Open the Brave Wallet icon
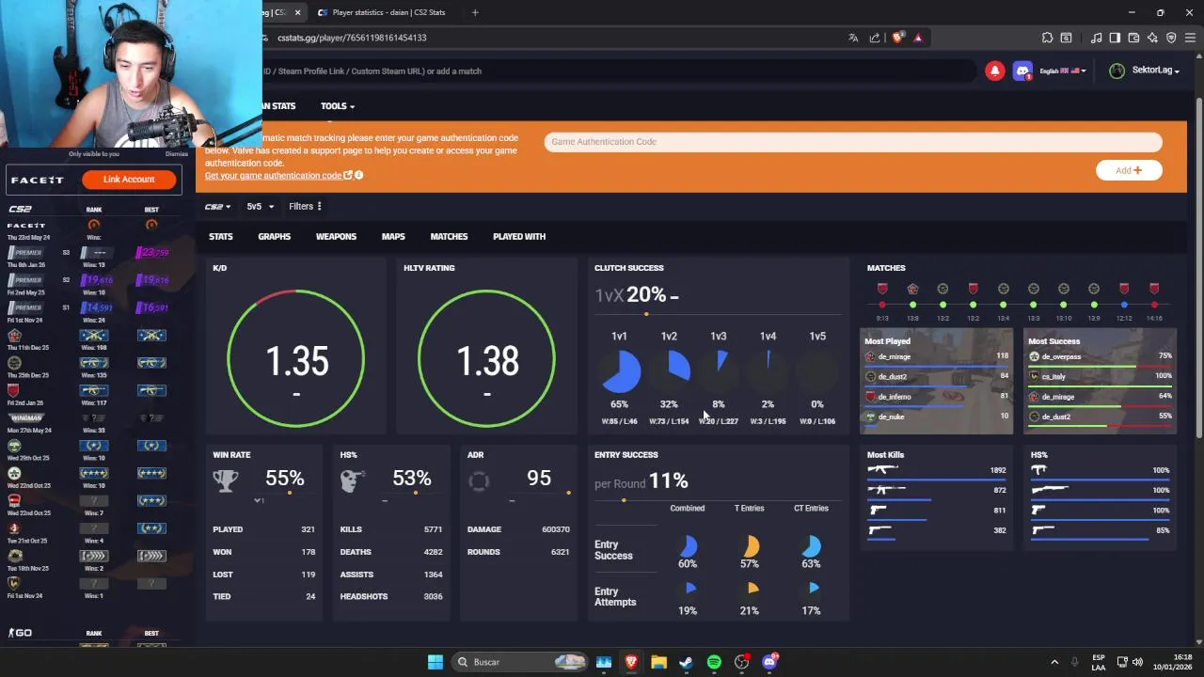Viewport: 1204px width, 677px height. 1133,38
